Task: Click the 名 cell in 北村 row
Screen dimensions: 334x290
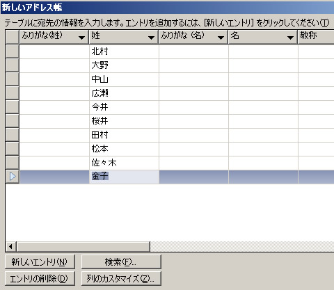Action: (263, 51)
